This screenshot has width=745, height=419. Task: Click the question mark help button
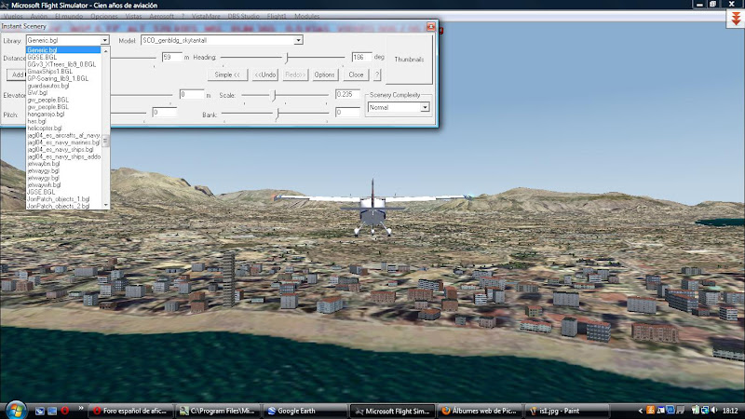(x=377, y=74)
